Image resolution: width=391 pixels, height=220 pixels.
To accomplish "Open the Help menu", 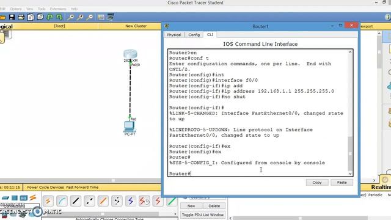I will 74,9.
